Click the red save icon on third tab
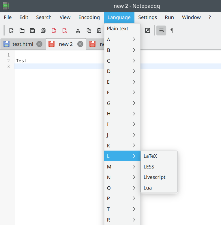 [93, 44]
